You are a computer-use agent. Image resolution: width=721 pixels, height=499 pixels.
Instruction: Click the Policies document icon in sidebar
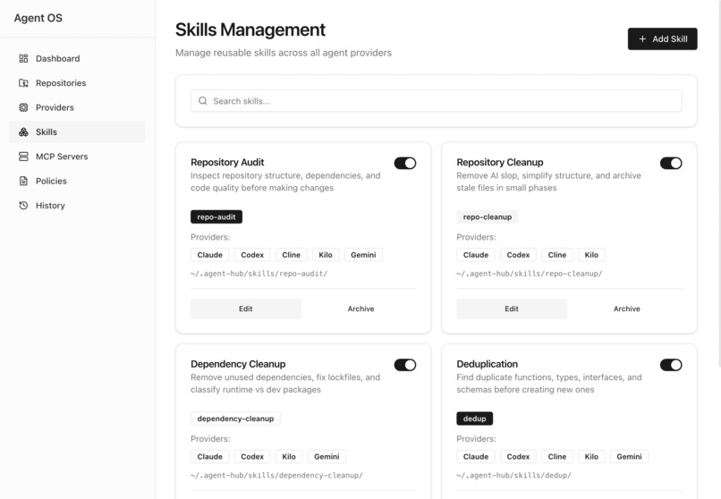[23, 181]
